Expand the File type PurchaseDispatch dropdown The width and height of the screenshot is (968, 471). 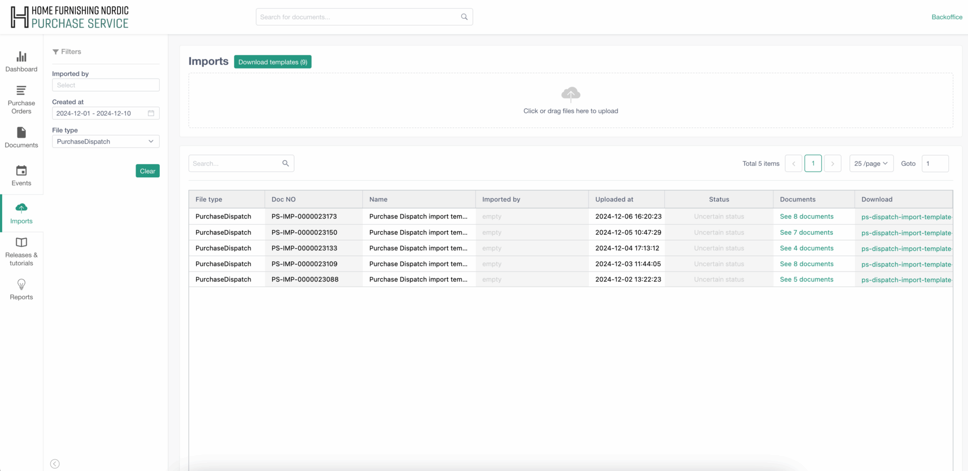[x=106, y=142]
